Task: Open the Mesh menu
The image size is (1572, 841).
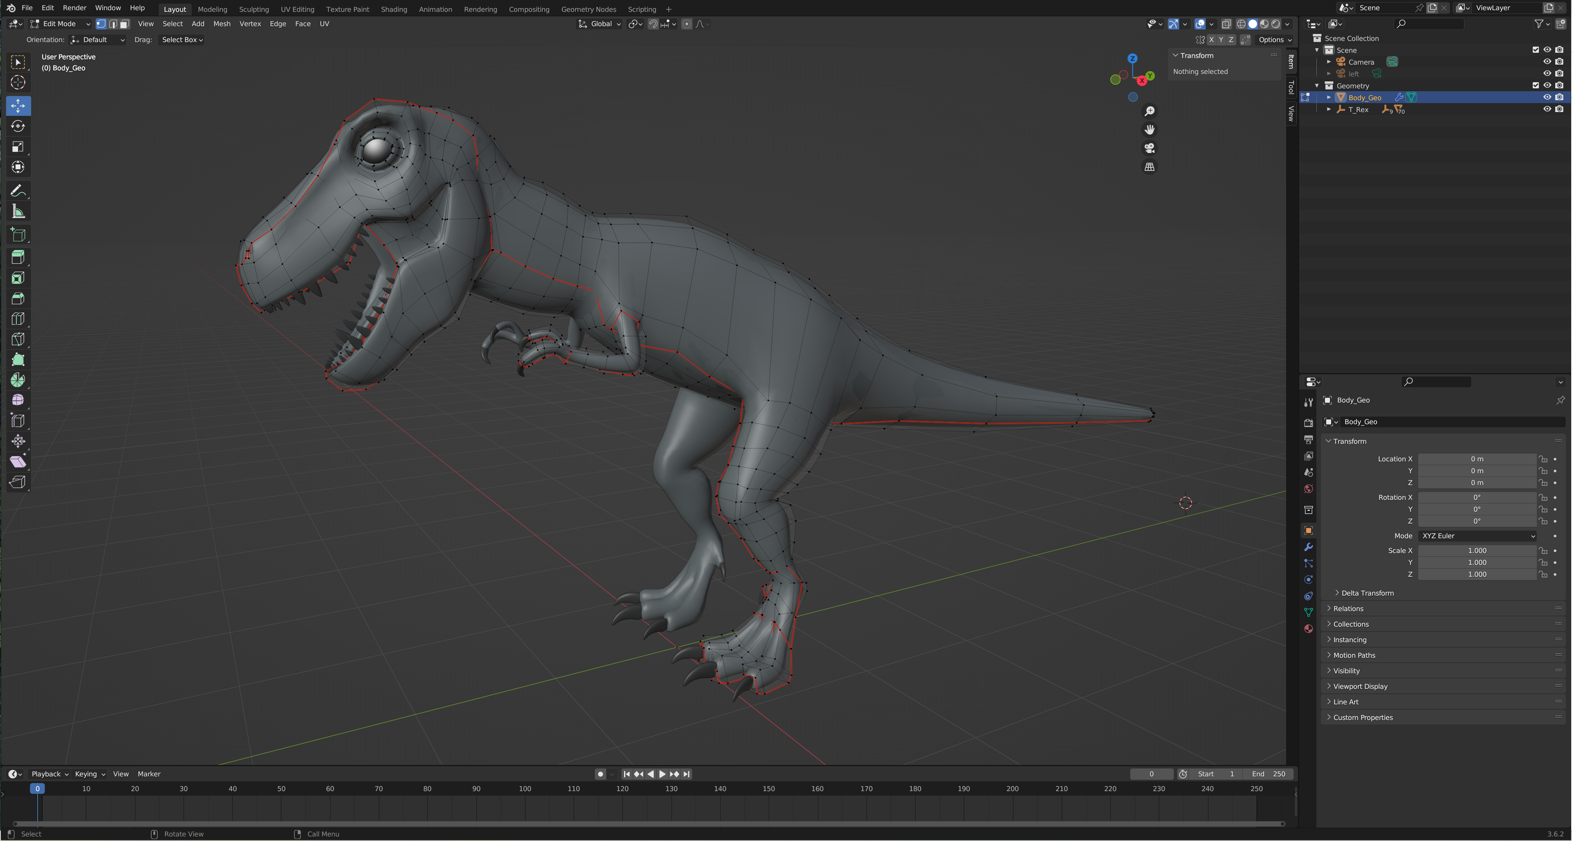Action: (221, 24)
